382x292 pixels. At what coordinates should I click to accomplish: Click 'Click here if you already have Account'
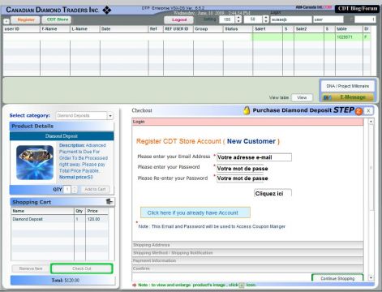tap(195, 213)
